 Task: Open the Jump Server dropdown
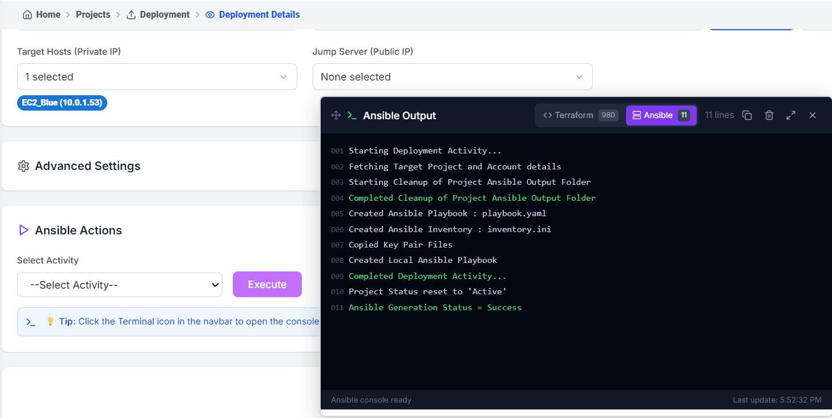453,76
